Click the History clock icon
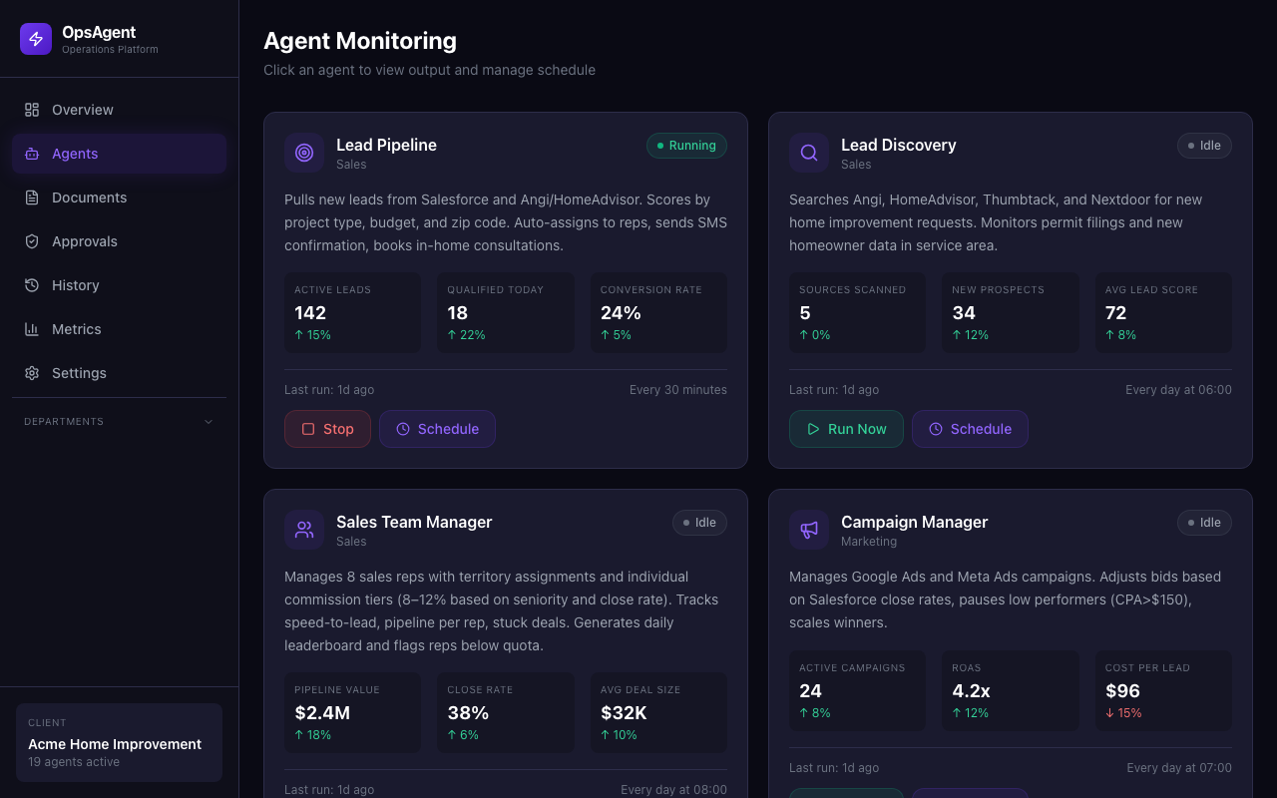1277x798 pixels. tap(31, 284)
